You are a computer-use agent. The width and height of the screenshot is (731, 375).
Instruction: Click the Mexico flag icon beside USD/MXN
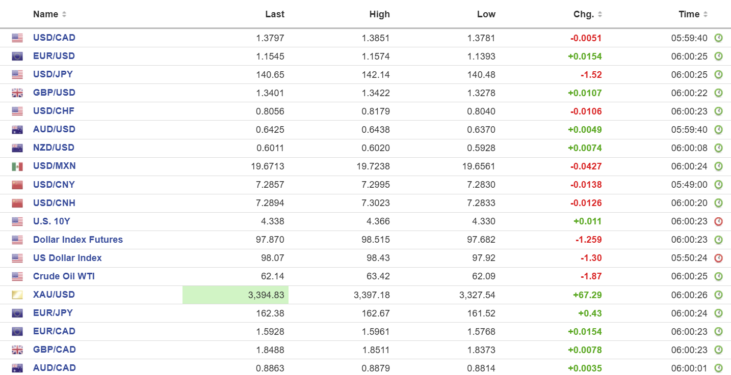(x=17, y=166)
